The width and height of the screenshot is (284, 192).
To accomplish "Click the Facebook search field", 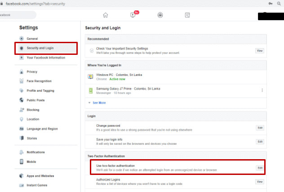I will coord(18,15).
